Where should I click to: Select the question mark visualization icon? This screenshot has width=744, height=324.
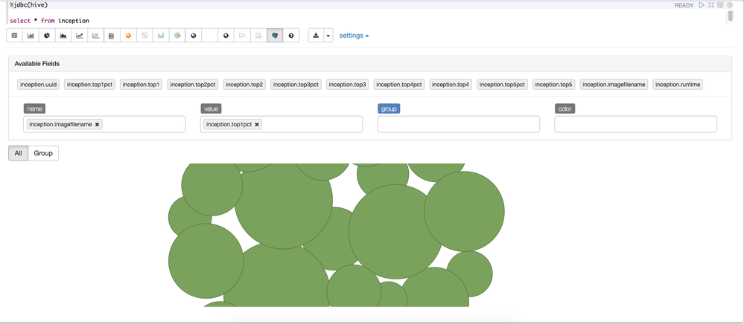point(291,36)
